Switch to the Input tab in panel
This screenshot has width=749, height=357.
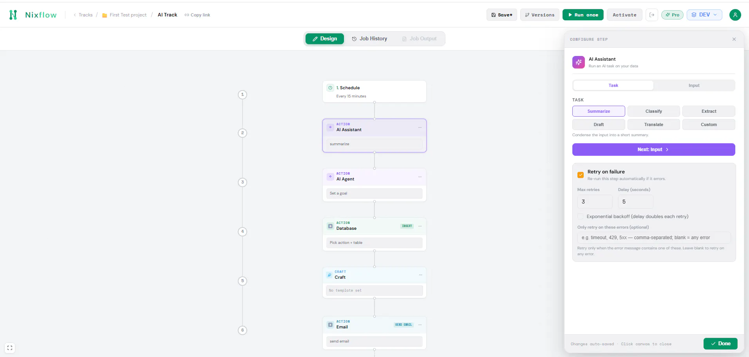[x=694, y=85]
